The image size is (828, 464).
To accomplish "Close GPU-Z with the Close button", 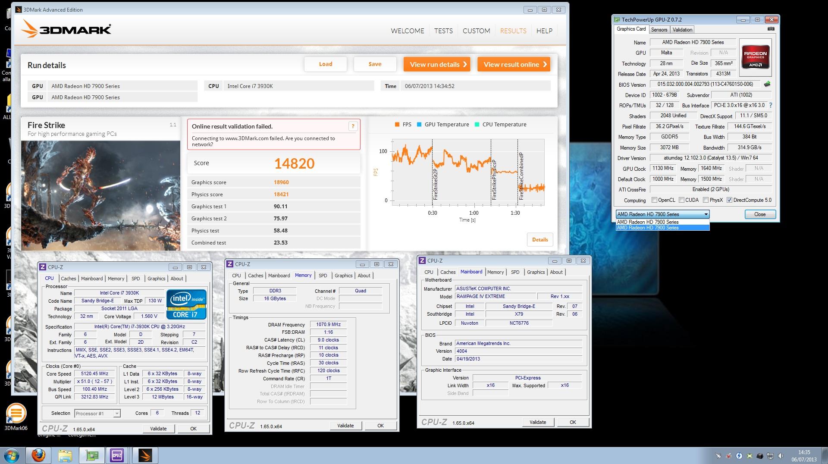I will tap(760, 214).
